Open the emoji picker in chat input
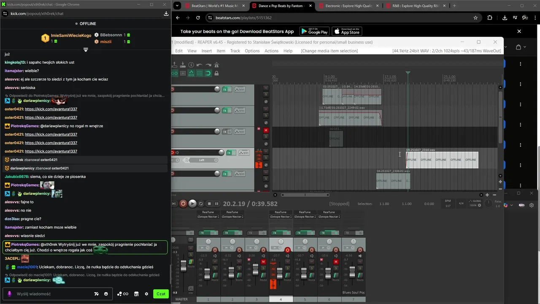540x304 pixels. 106,294
